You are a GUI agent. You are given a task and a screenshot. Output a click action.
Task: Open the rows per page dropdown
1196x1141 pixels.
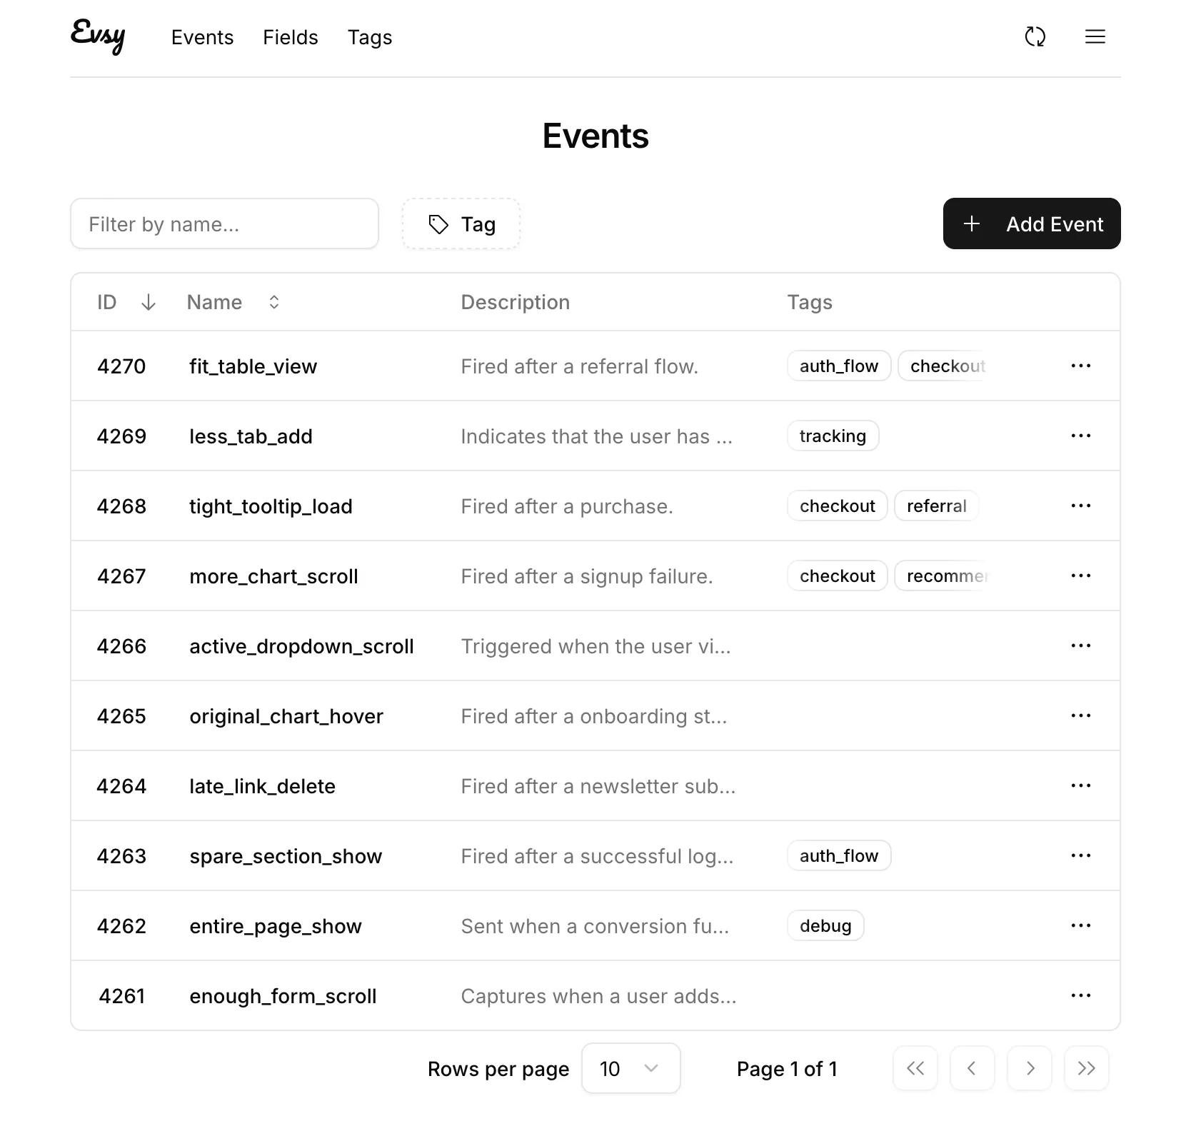630,1069
